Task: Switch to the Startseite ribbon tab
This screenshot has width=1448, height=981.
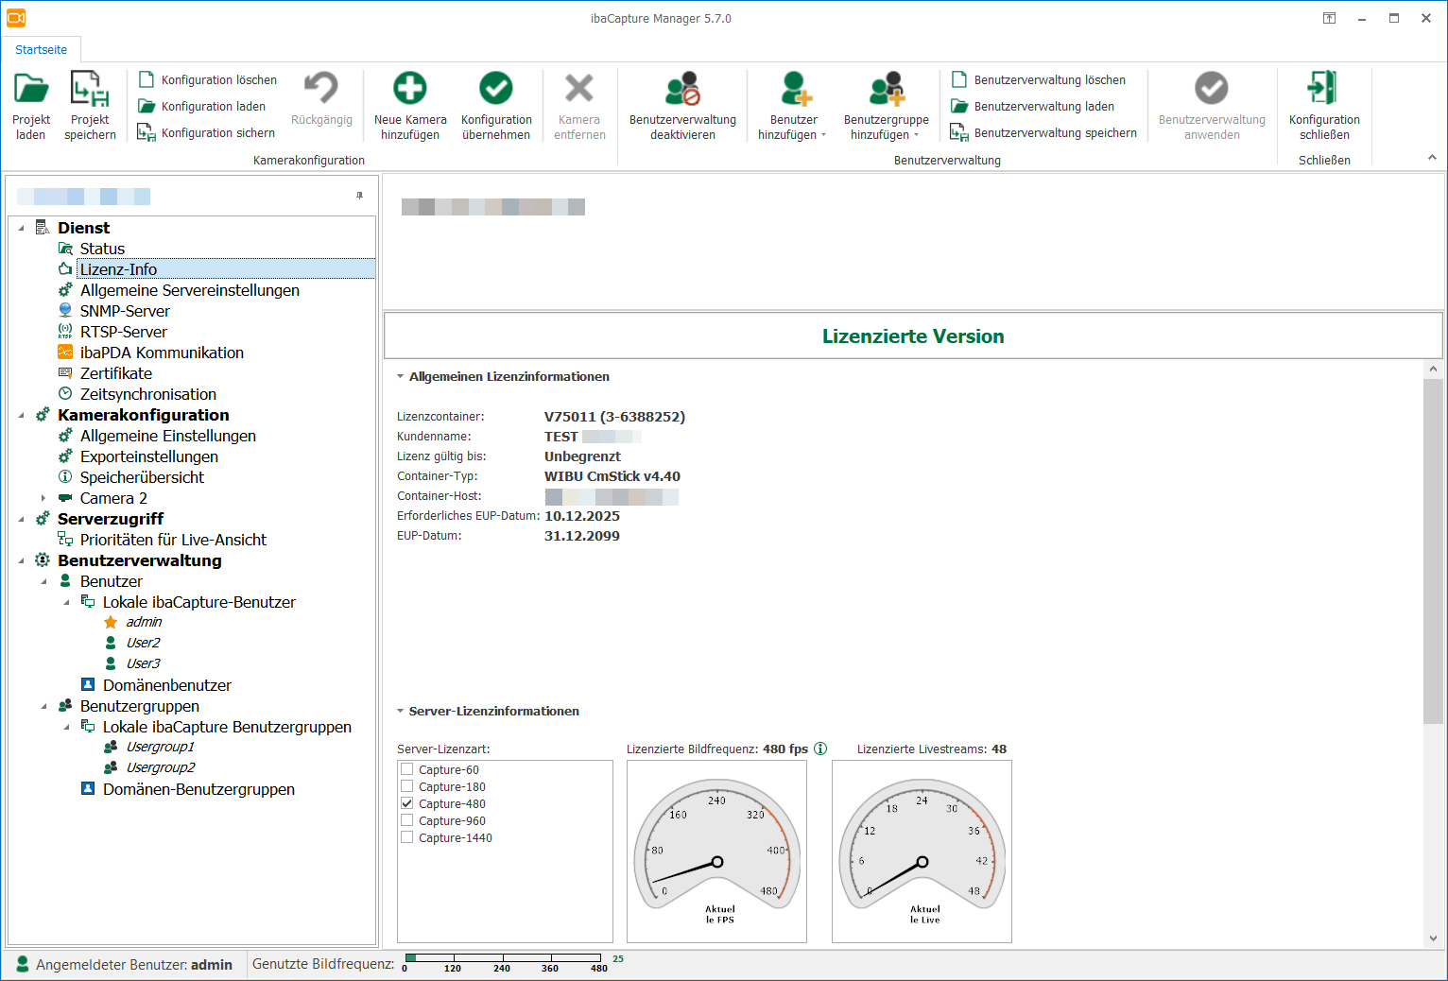Action: [42, 50]
